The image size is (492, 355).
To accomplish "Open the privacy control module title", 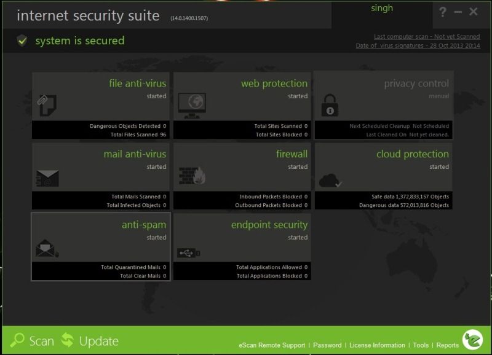I will point(416,84).
